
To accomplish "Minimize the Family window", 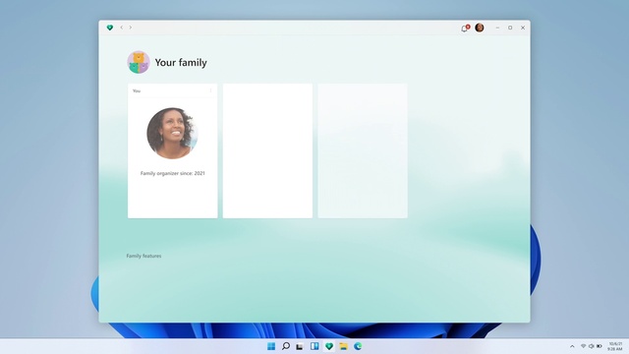I will [497, 28].
